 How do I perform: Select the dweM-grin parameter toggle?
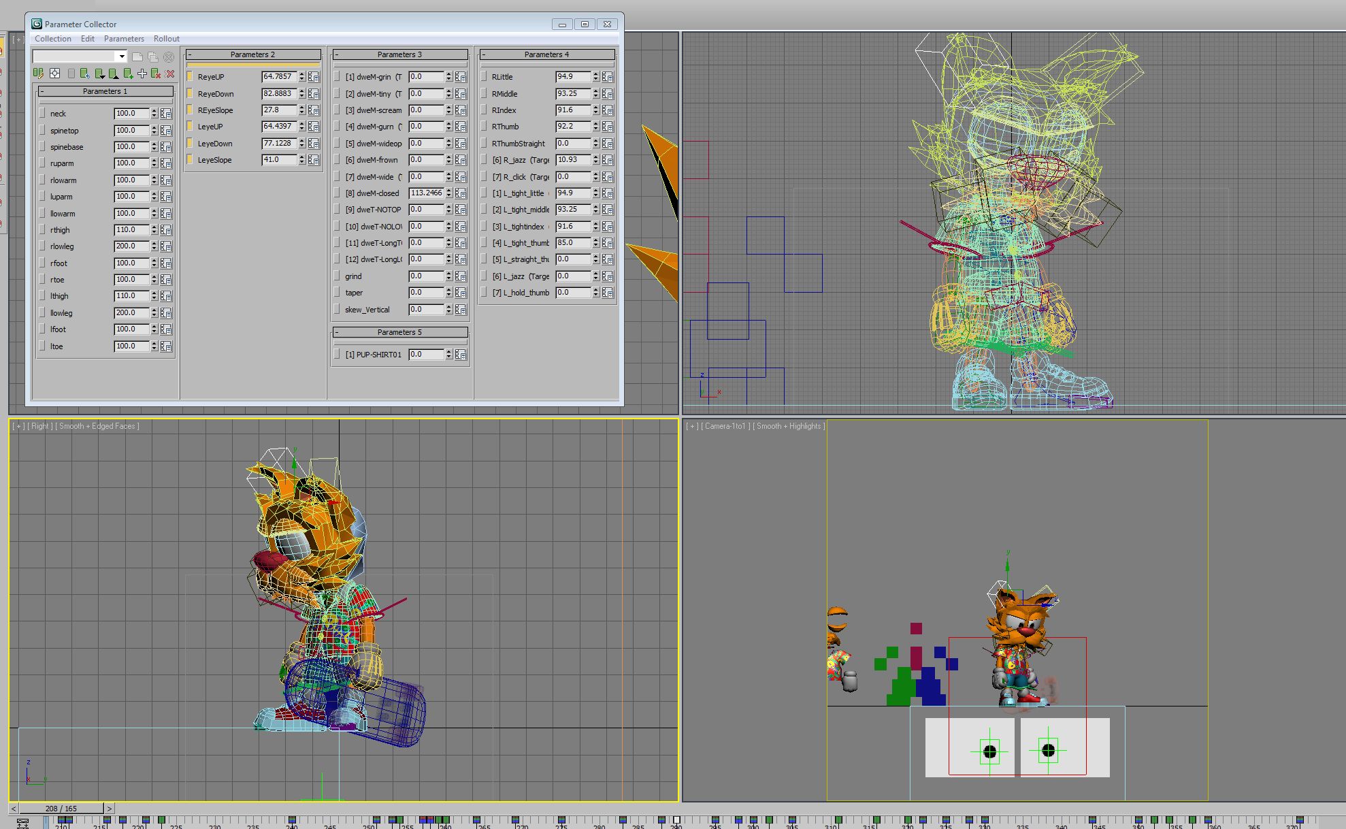(x=337, y=77)
